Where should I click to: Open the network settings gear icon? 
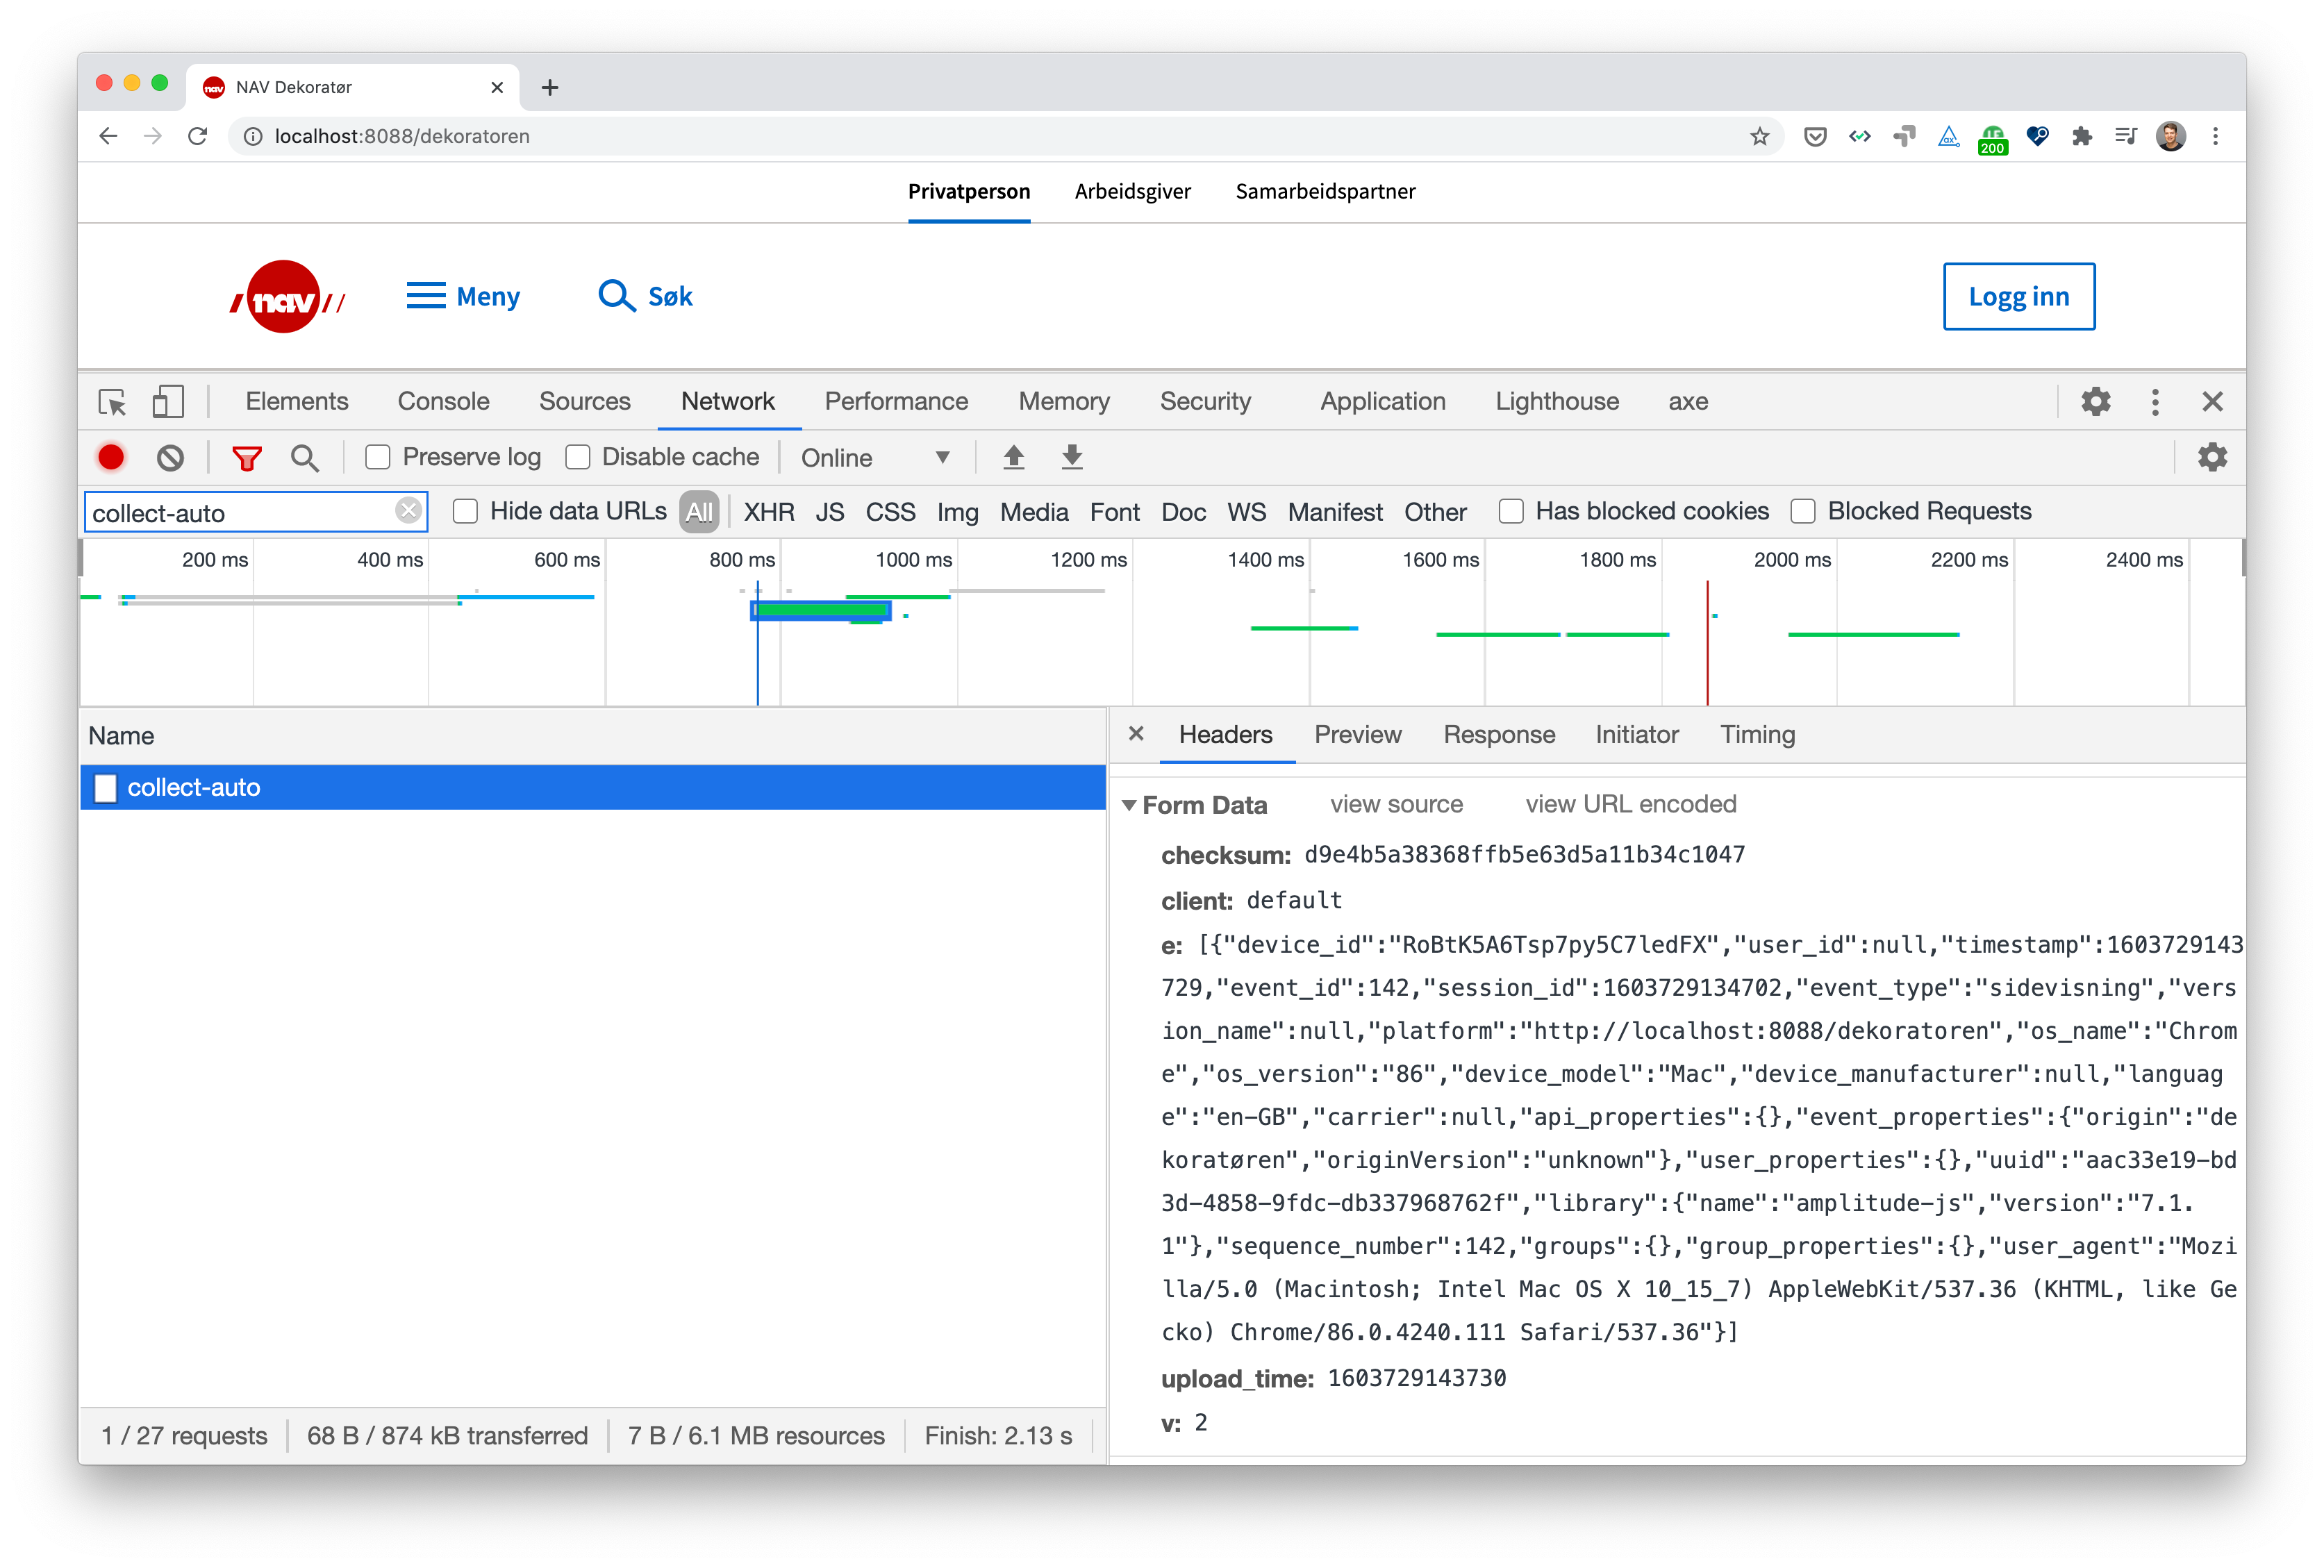click(x=2212, y=457)
